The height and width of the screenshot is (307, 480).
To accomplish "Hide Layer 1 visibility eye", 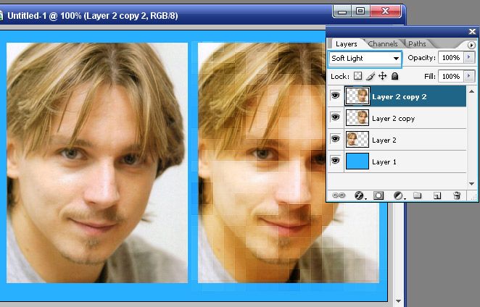I will tap(336, 161).
